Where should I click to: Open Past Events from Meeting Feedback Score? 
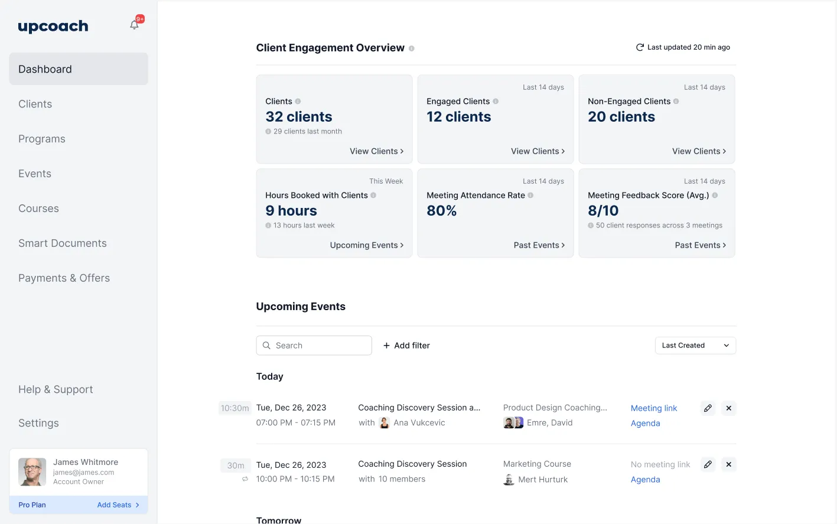click(x=700, y=245)
